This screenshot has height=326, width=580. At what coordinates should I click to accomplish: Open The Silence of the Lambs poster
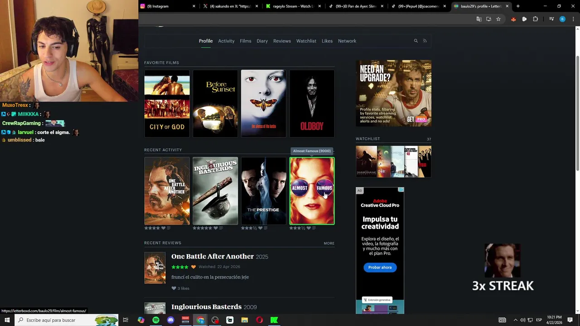264,103
